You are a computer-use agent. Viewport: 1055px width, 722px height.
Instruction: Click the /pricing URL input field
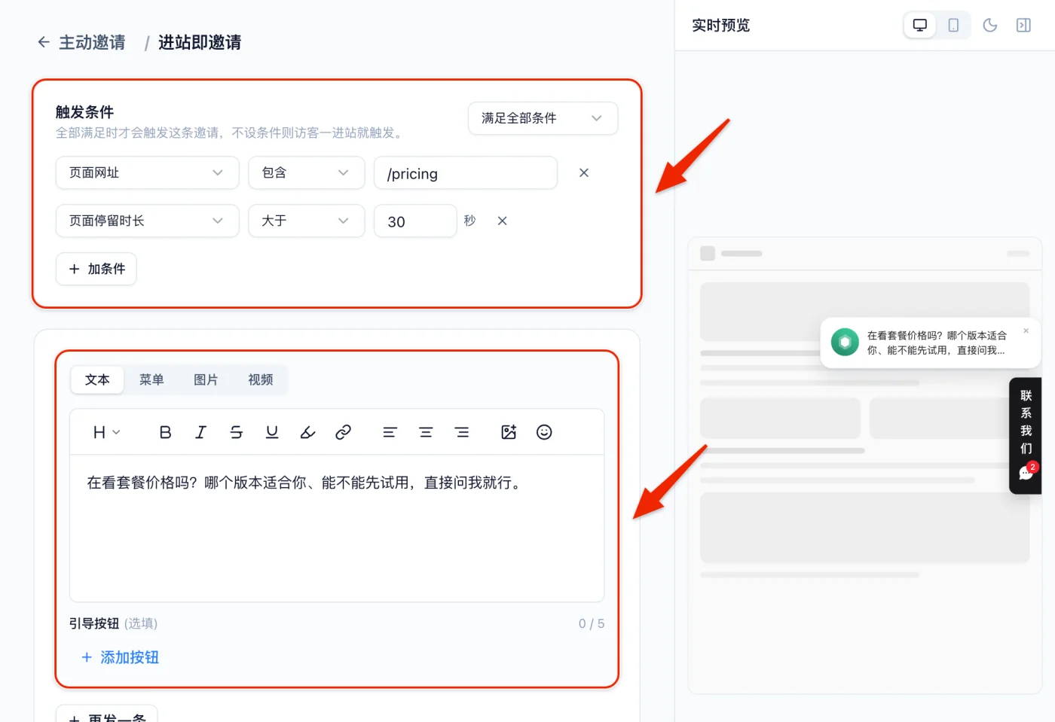click(x=466, y=173)
